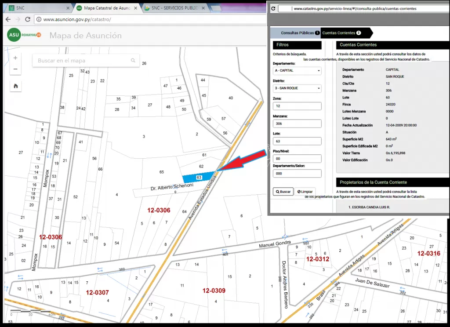This screenshot has width=450, height=327.
Task: Click the Juan De Salazar street label
Action: [x=372, y=283]
